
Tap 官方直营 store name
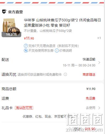(15, 12)
